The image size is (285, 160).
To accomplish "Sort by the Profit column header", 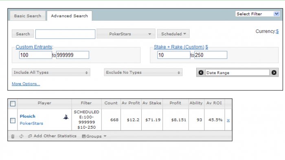I will point(175,103).
